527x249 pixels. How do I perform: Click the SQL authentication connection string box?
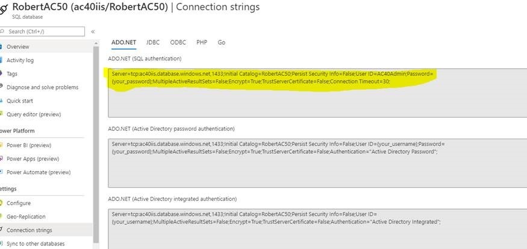click(x=309, y=92)
